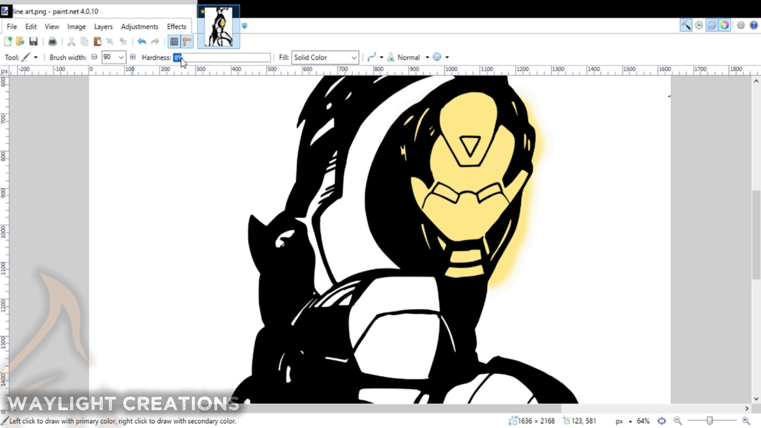The width and height of the screenshot is (761, 428).
Task: Toggle the History window clock icon
Action: coord(699,25)
